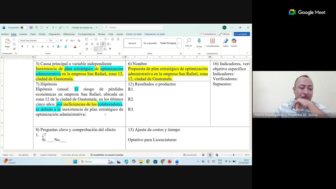Image resolution: width=336 pixels, height=189 pixels.
Task: Toggle center text alignment
Action: (92, 44)
